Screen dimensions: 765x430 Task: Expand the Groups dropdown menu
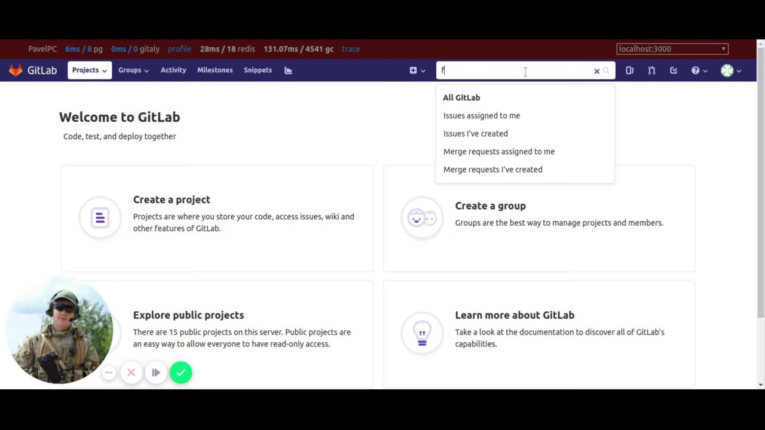click(133, 70)
